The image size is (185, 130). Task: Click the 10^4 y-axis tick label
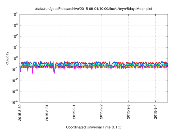coord(15,14)
